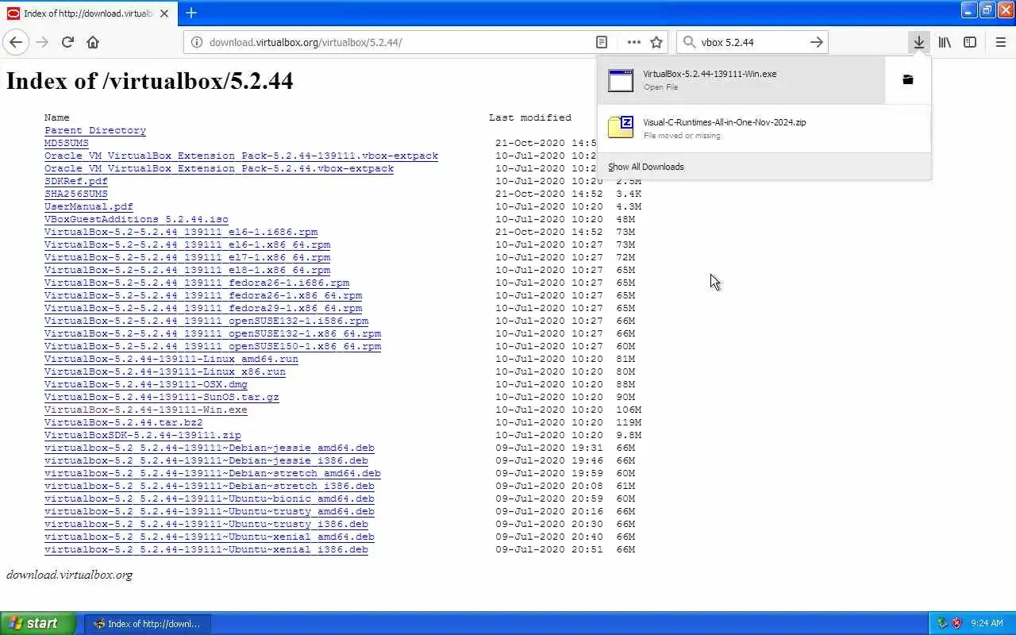Click the Ubuntu~bionic_amd64.deb link
Image resolution: width=1016 pixels, height=635 pixels.
coord(210,498)
